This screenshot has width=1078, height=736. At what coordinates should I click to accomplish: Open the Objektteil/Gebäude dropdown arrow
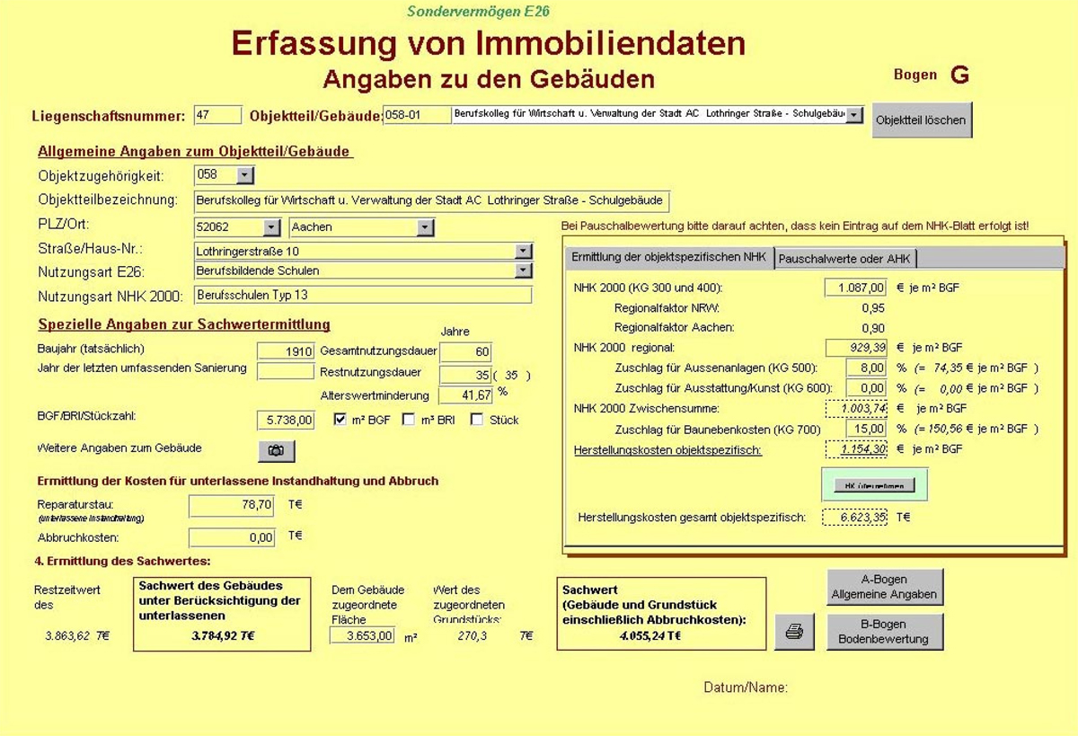click(x=854, y=115)
